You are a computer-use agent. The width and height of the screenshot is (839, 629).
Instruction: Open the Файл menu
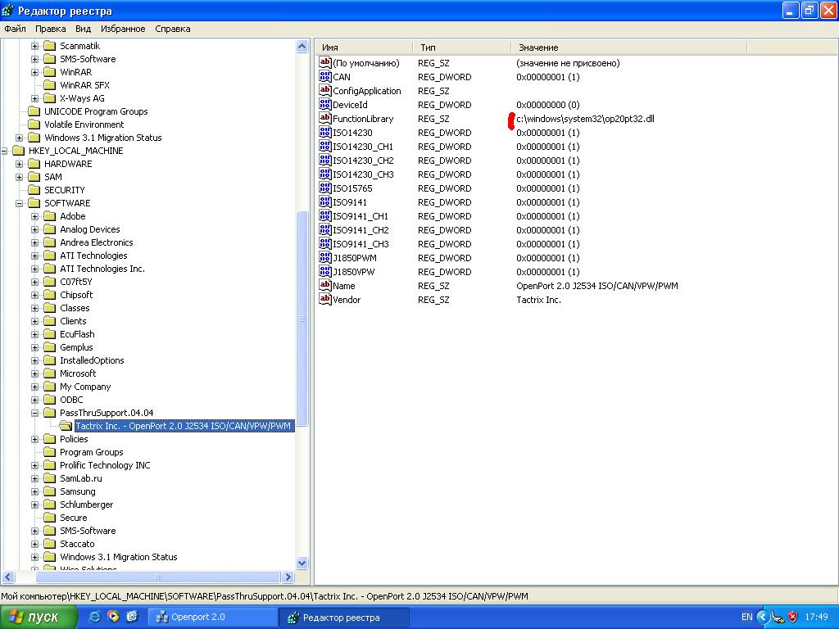pyautogui.click(x=15, y=29)
